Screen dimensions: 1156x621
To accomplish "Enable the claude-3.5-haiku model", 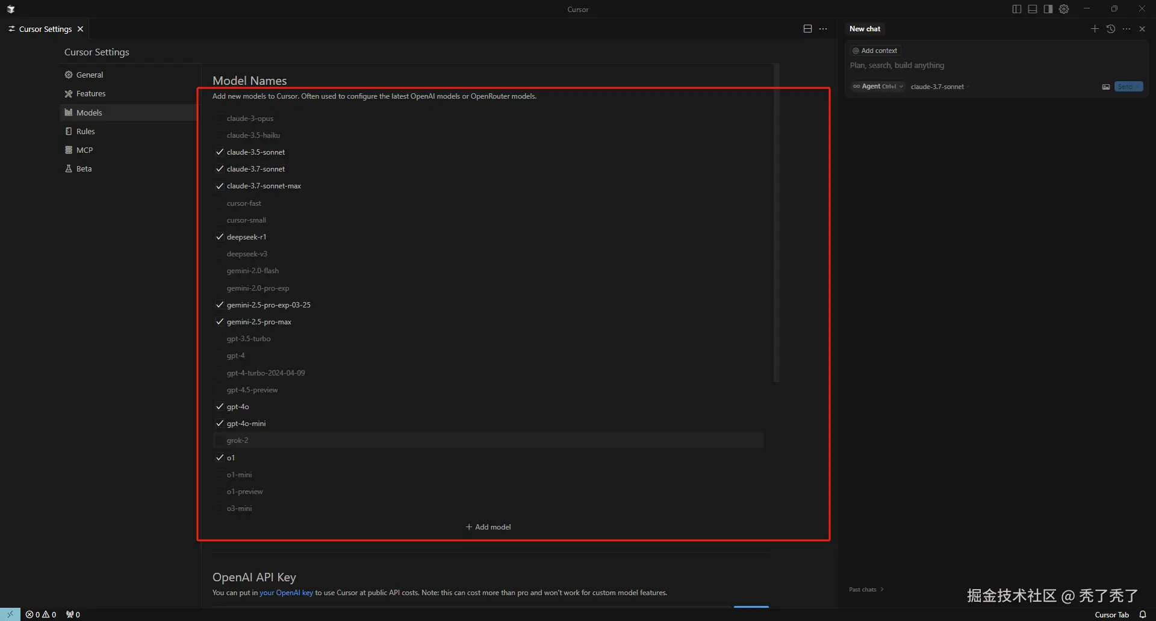I will pos(220,135).
